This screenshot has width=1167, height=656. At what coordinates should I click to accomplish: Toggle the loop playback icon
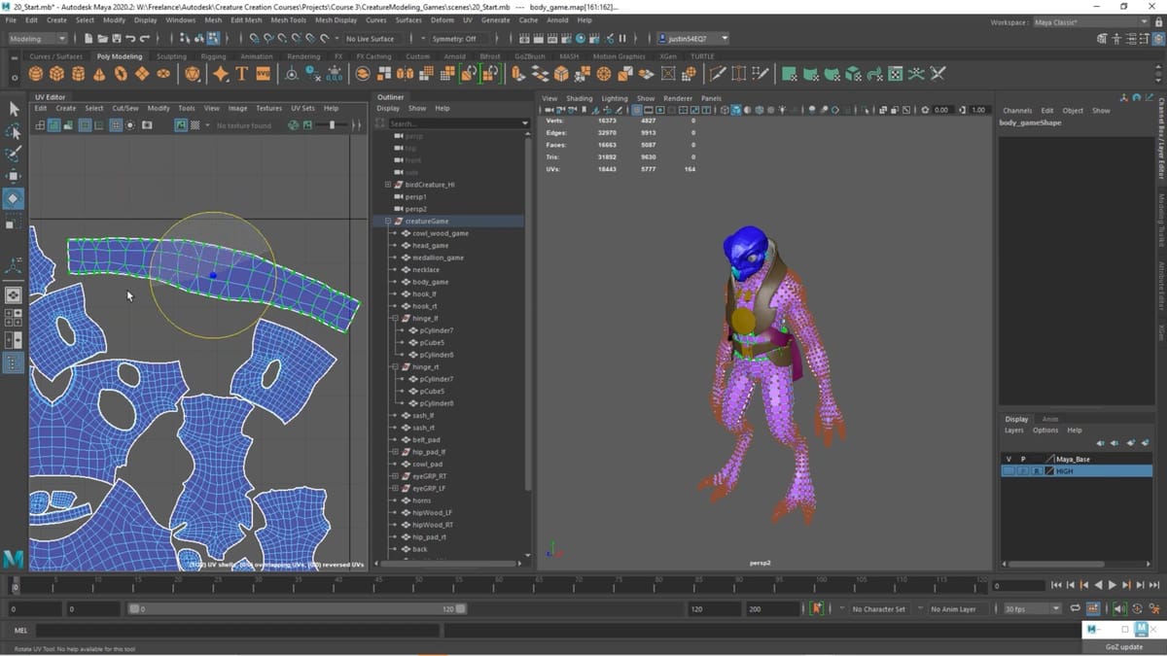[x=1076, y=608]
